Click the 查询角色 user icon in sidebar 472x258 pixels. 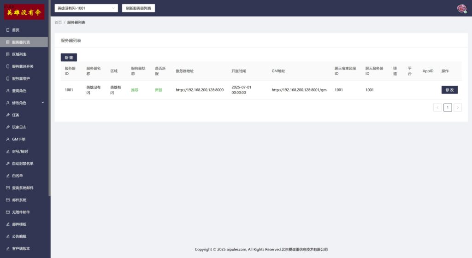point(7,91)
